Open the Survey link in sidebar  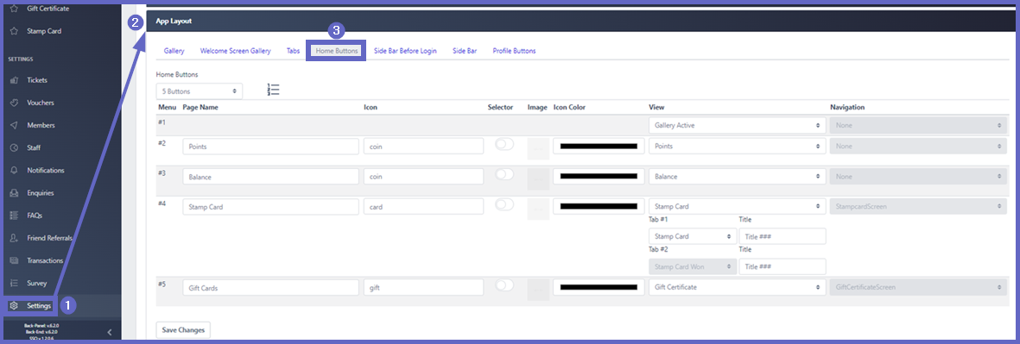[36, 283]
